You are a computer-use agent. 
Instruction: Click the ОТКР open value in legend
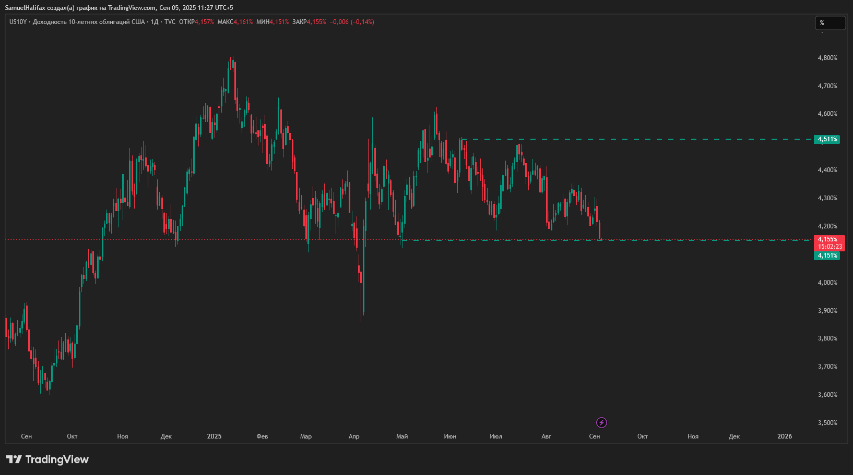pyautogui.click(x=204, y=22)
